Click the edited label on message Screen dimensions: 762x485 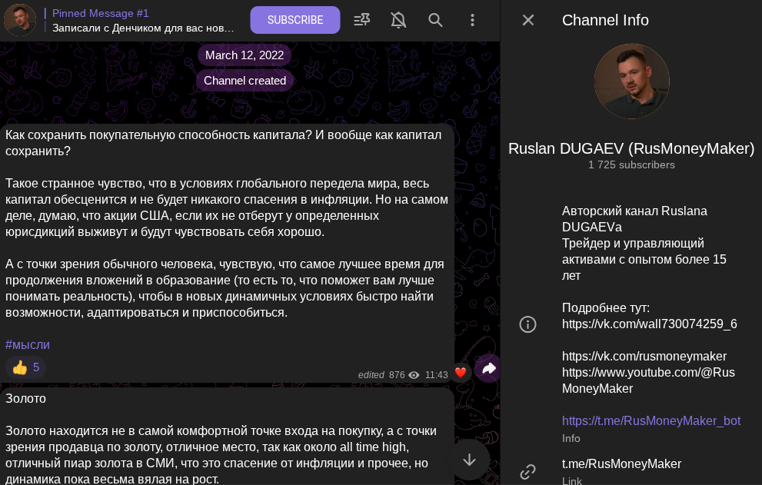point(371,375)
